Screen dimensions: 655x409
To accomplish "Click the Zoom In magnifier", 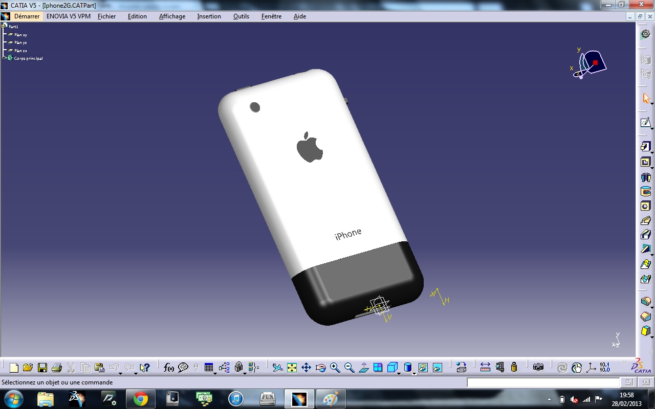I will (x=335, y=368).
